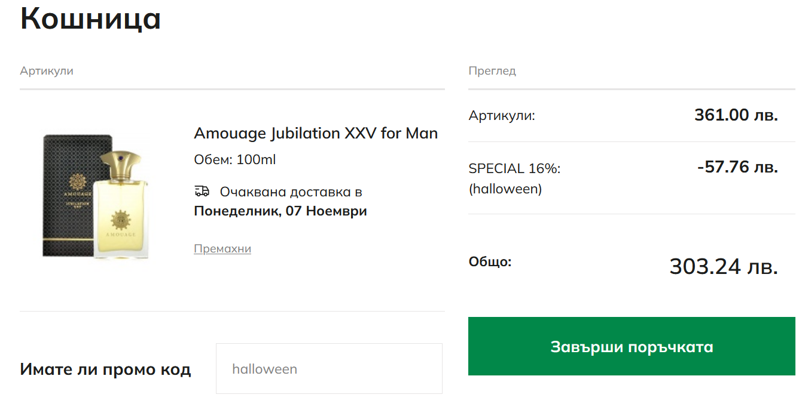796x419 pixels.
Task: Click the 361.00 лв. items price
Action: pos(736,115)
